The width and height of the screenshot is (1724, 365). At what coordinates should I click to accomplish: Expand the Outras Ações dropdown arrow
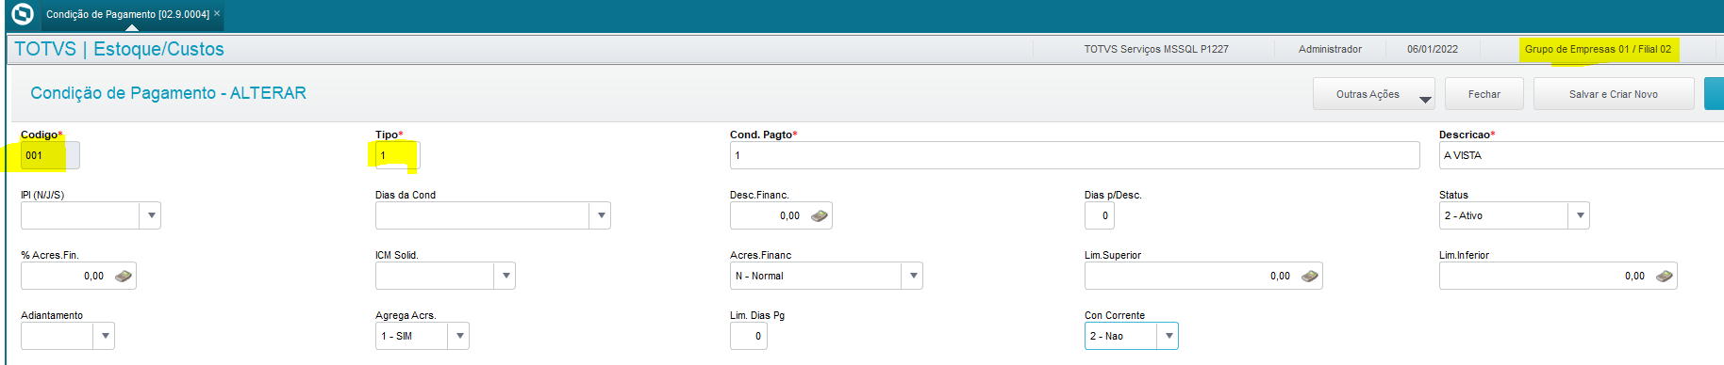click(1425, 99)
